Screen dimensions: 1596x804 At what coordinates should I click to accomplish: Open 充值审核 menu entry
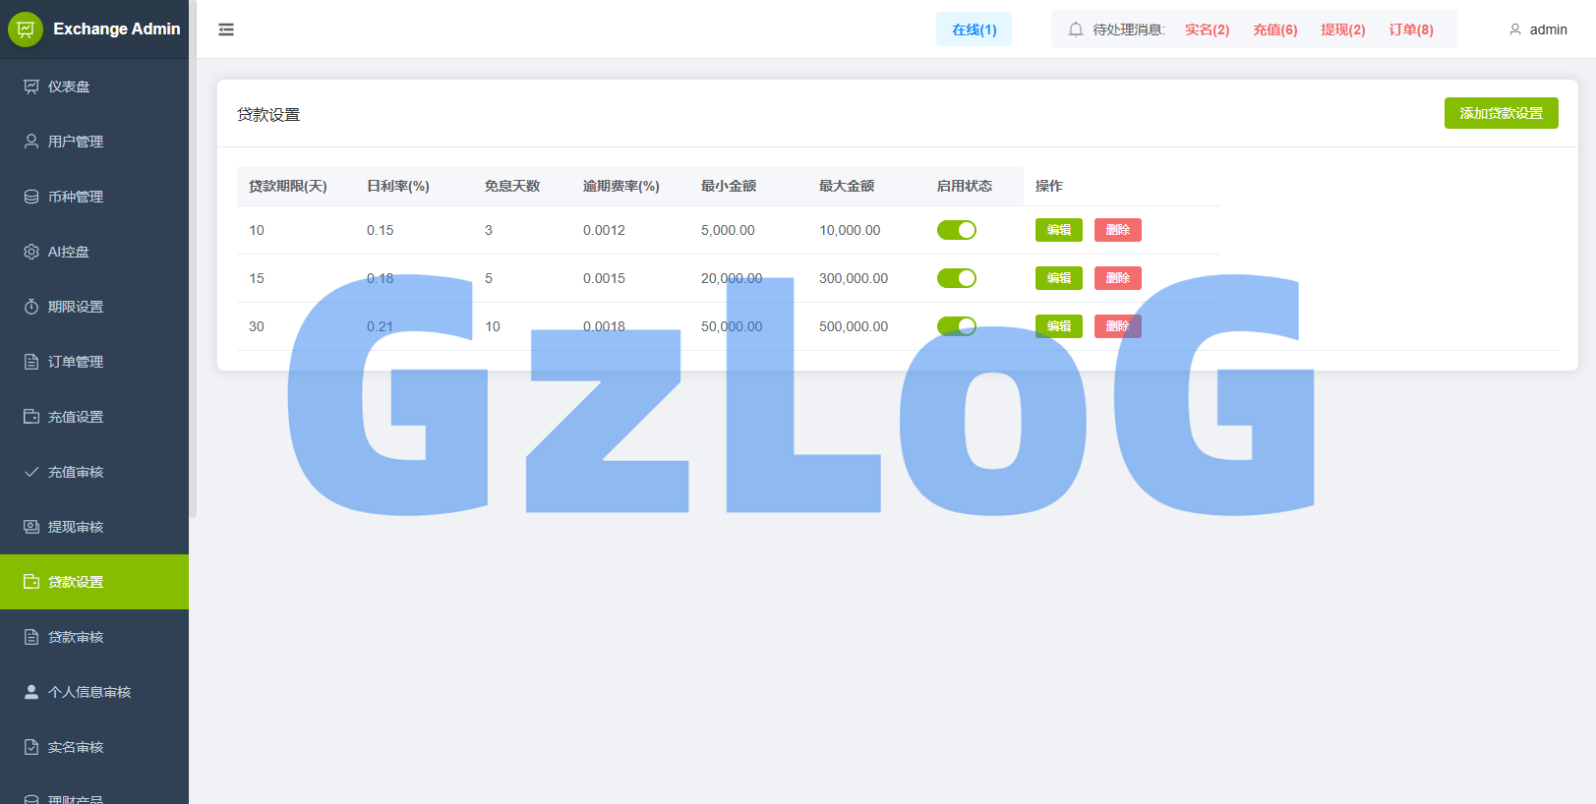tap(94, 472)
